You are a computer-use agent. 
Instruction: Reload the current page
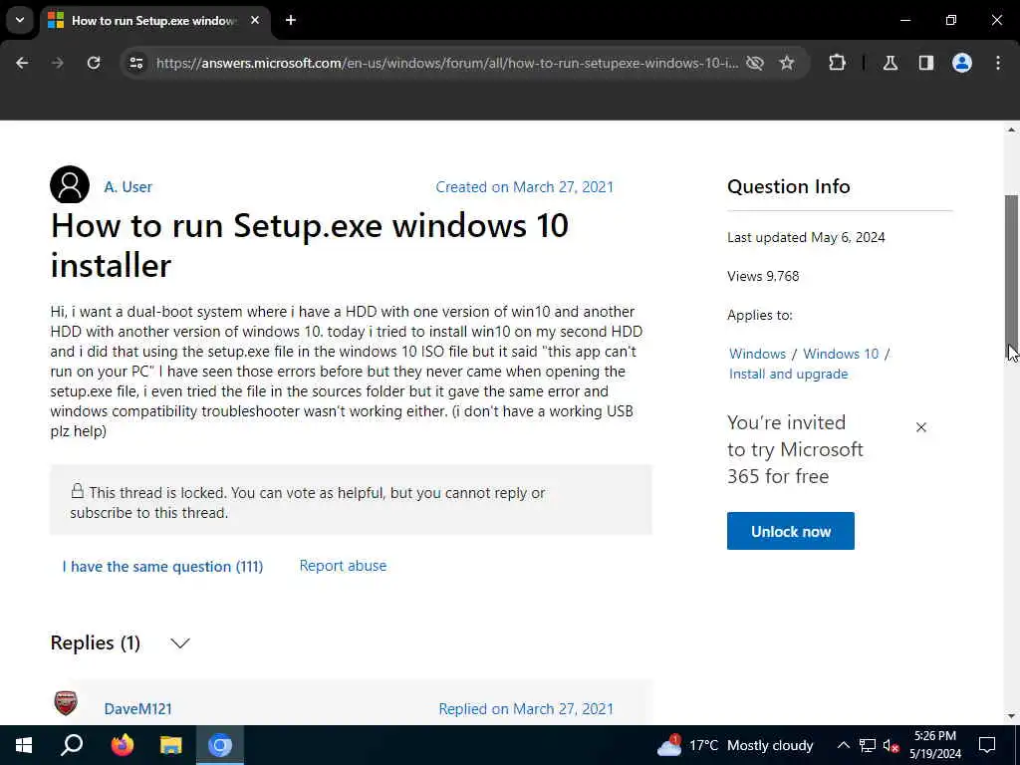94,63
